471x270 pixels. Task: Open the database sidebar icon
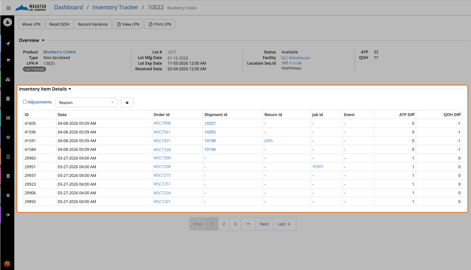[8, 176]
